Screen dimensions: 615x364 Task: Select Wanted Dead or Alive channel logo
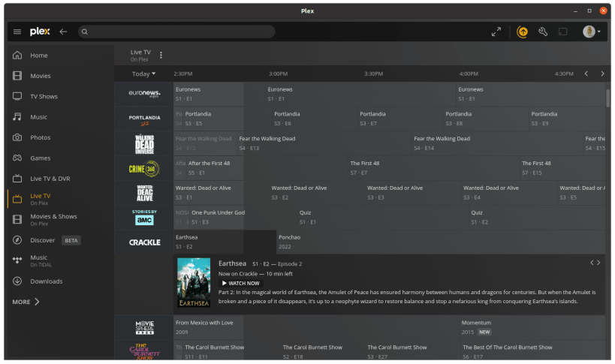tap(144, 193)
